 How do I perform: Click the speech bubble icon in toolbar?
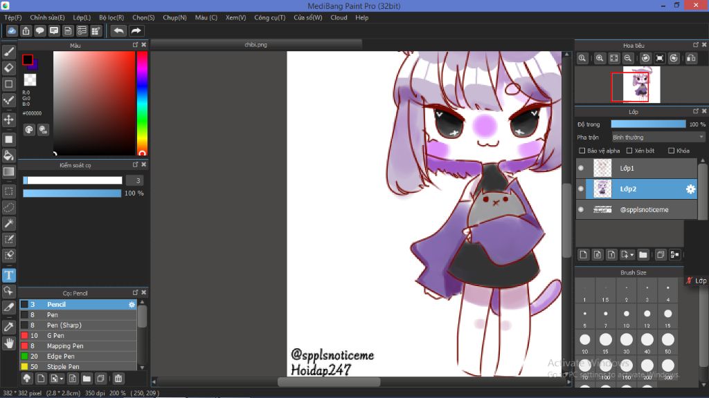pos(39,30)
